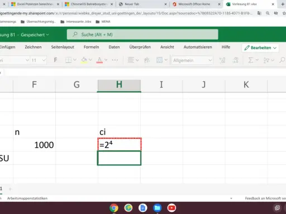
Task: Click the sort and filter icon
Action: (266, 60)
